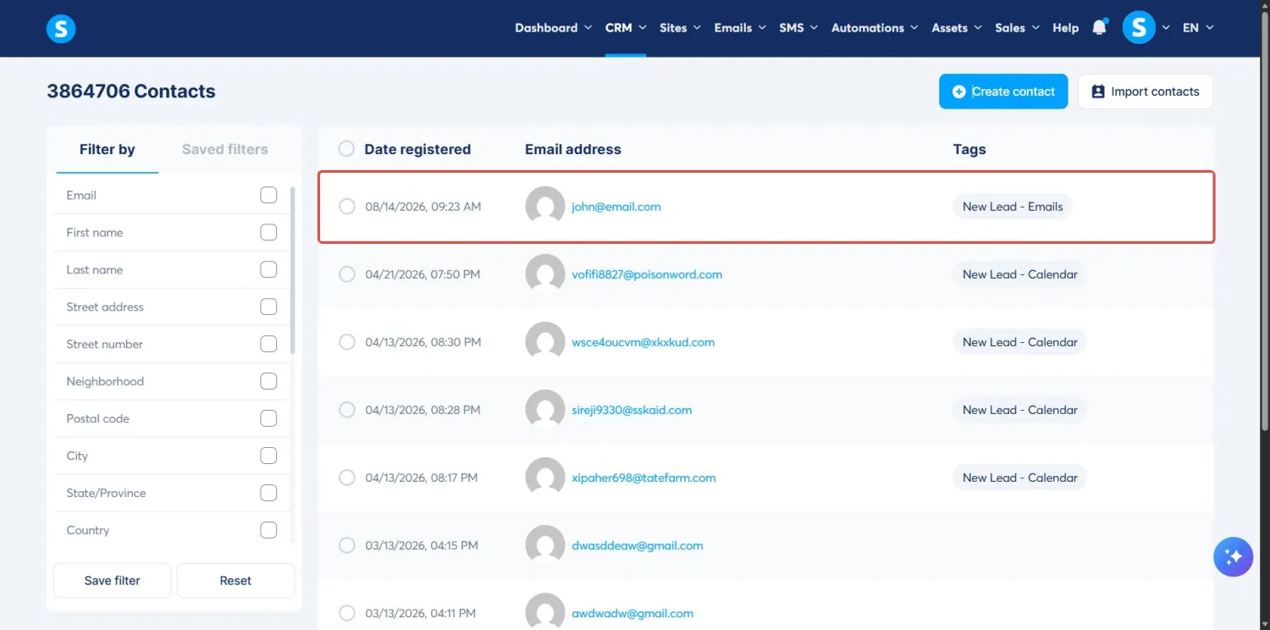Click the avatar for wsce4oucvm@xkxkud.com

pyautogui.click(x=545, y=342)
